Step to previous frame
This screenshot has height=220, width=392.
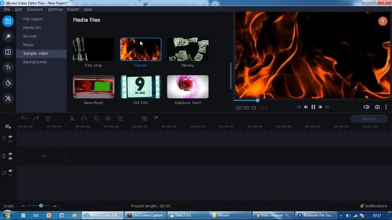306,107
